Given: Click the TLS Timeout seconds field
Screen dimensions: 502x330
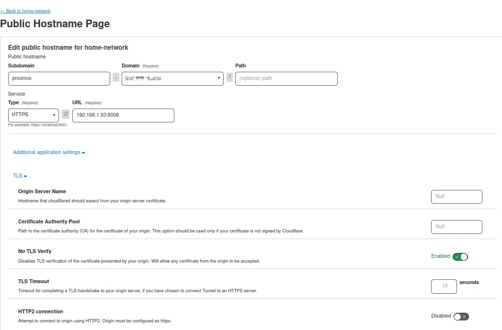Looking at the screenshot, I should tap(444, 286).
